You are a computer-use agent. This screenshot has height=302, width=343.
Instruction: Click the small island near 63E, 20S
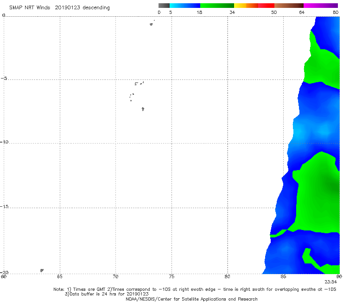[x=42, y=270]
